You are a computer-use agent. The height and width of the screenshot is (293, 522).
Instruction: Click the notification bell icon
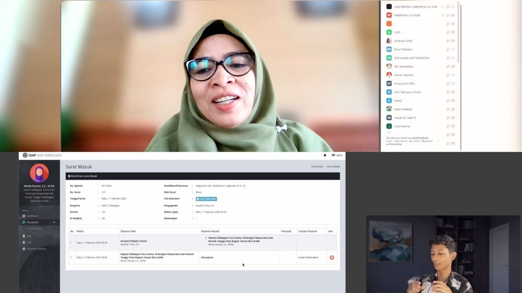(325, 155)
